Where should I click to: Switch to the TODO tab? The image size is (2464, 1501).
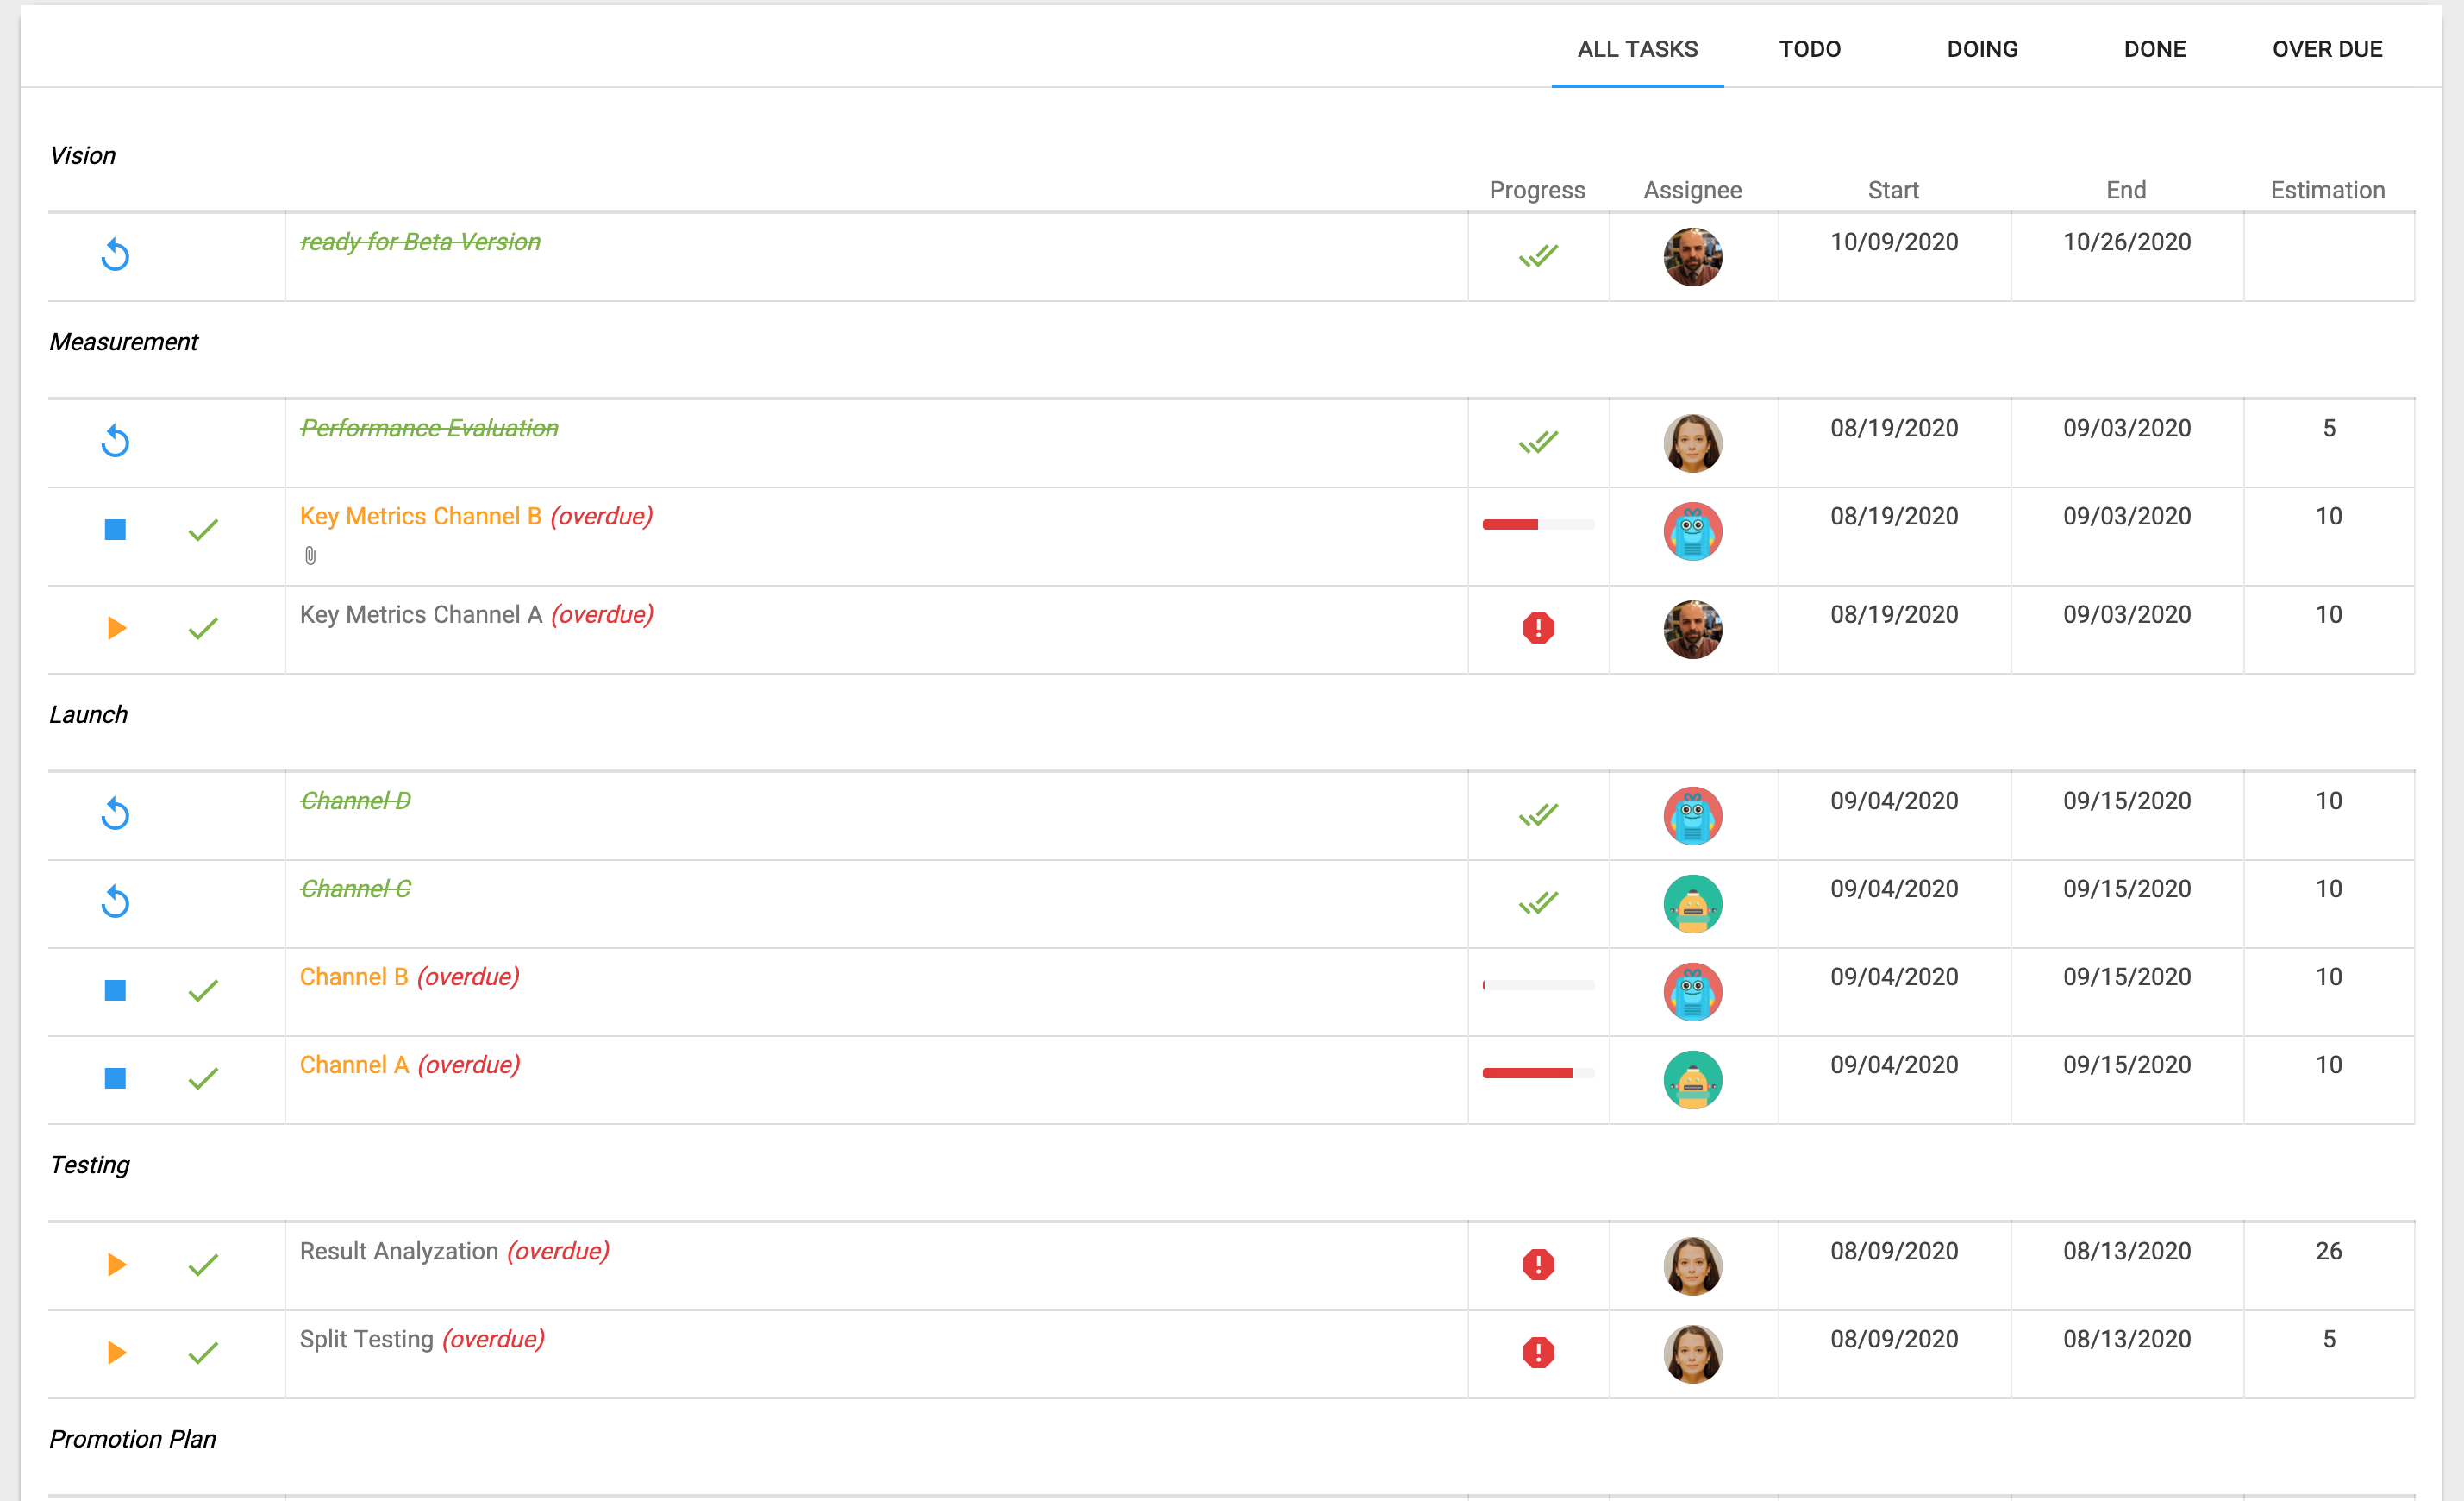coord(1809,49)
